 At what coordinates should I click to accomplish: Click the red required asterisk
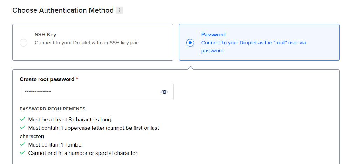pos(77,79)
